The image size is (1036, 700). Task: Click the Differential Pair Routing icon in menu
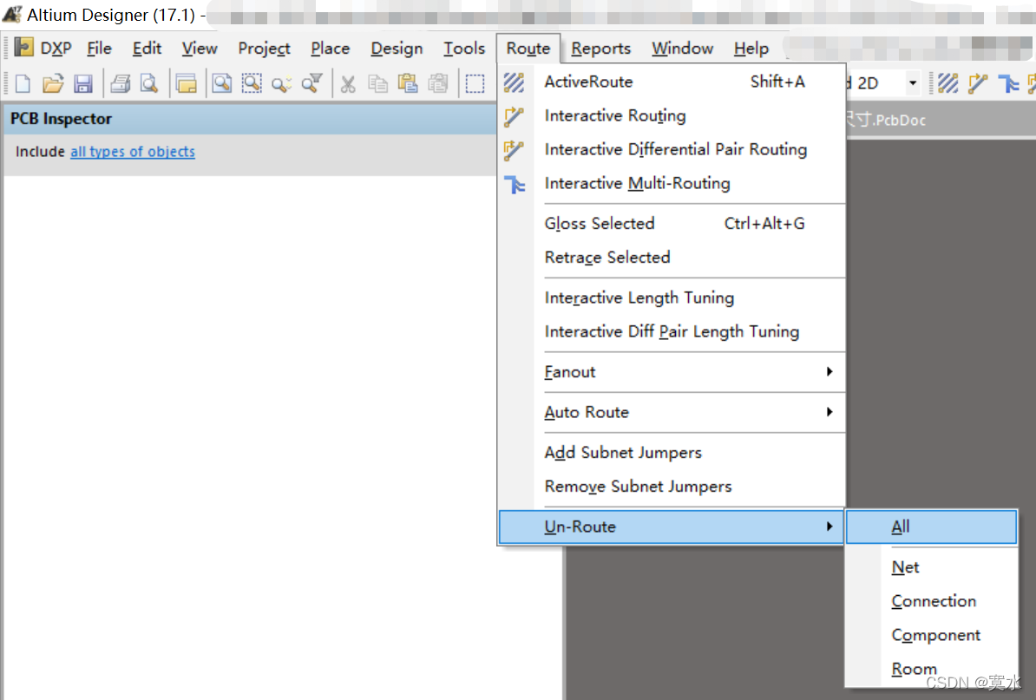coord(514,150)
